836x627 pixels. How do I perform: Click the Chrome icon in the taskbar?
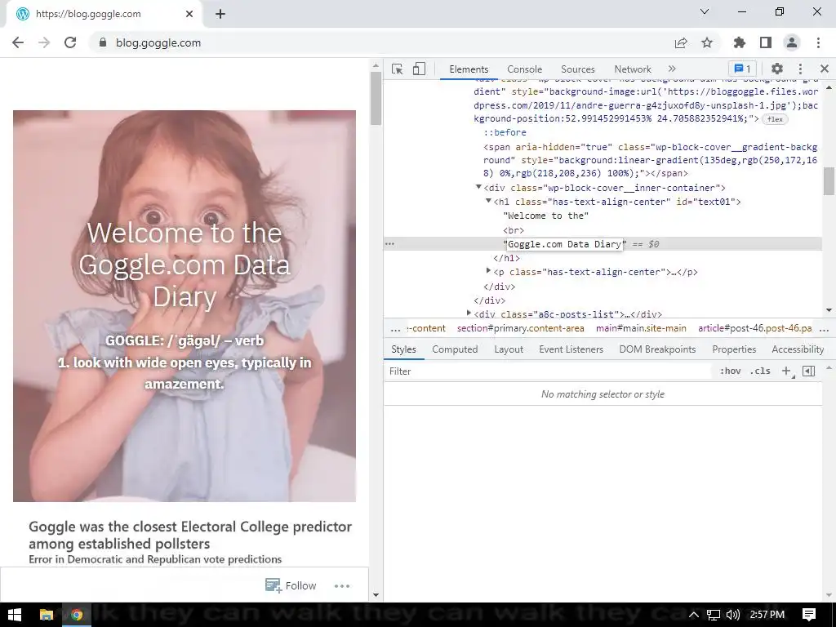click(76, 615)
